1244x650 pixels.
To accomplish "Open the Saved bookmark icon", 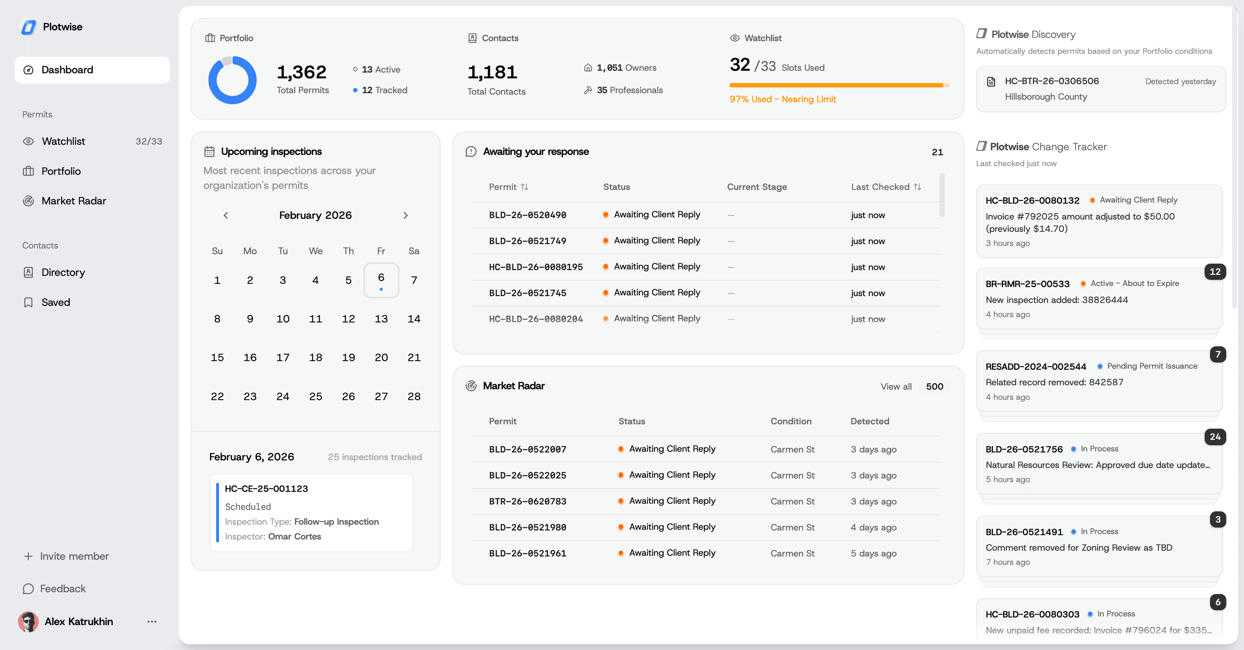I will (x=29, y=302).
